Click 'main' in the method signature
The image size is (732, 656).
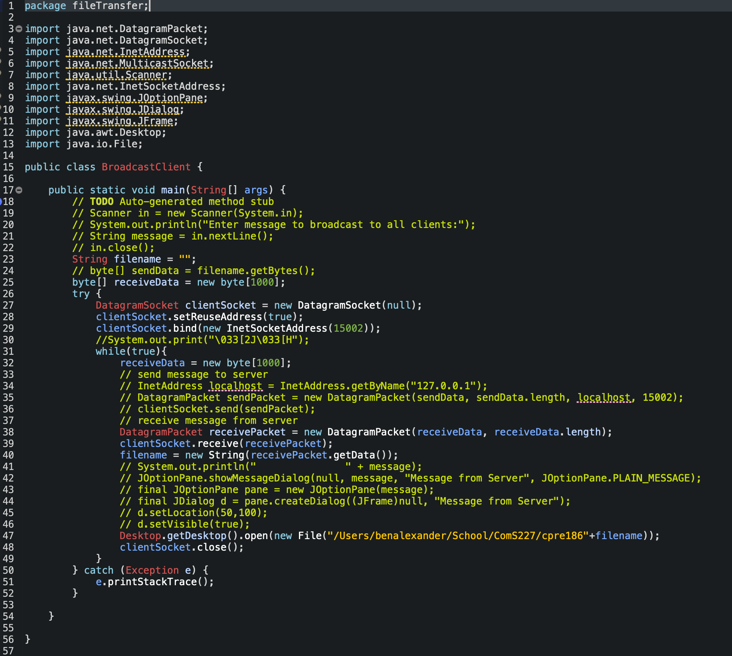(x=173, y=190)
